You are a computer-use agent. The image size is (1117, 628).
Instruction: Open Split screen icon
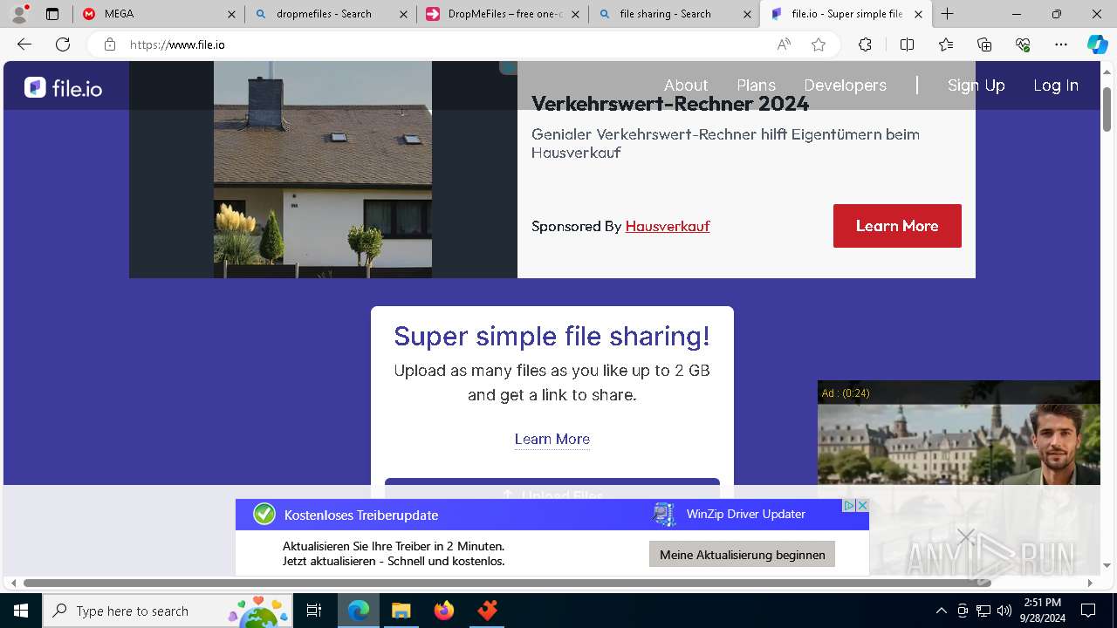tap(907, 44)
